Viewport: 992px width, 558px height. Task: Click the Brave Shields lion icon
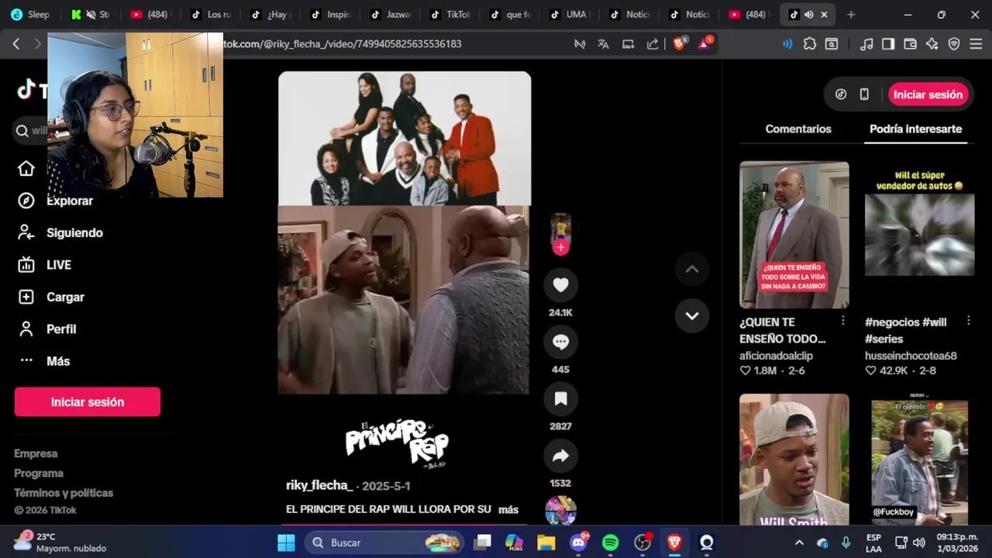(x=680, y=43)
